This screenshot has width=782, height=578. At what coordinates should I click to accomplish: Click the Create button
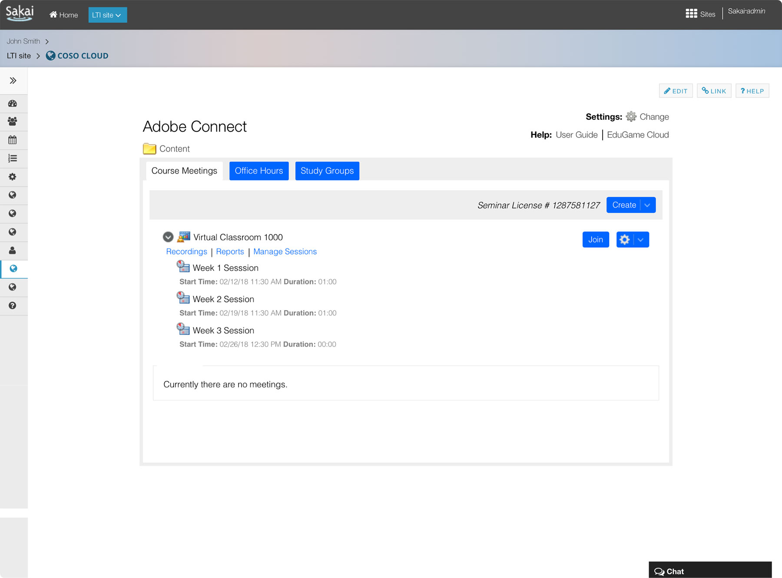624,205
